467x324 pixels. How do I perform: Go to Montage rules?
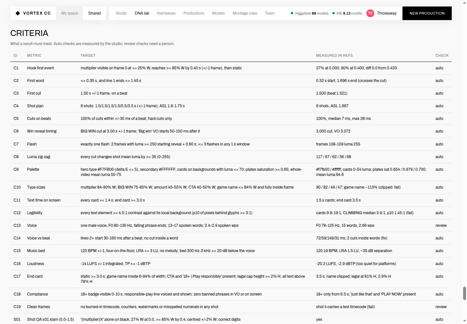point(245,13)
